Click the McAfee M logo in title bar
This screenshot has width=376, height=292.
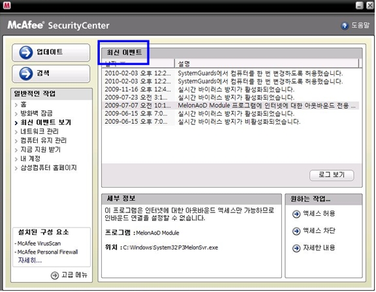7,5
